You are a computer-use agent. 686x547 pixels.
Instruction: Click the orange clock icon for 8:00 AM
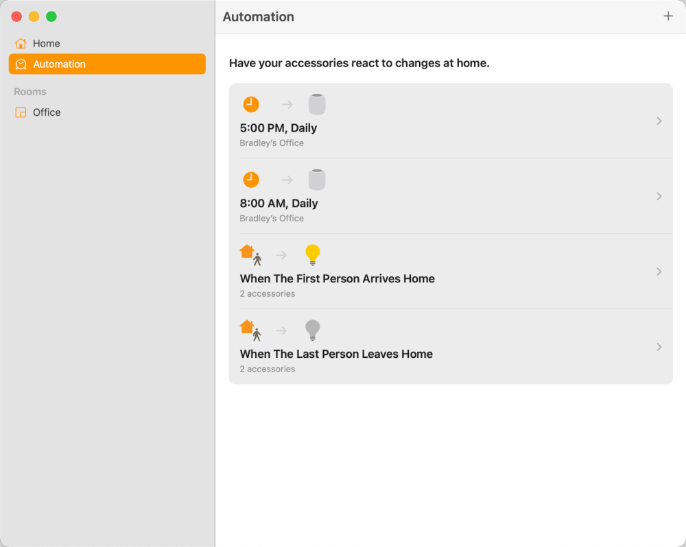[x=251, y=180]
